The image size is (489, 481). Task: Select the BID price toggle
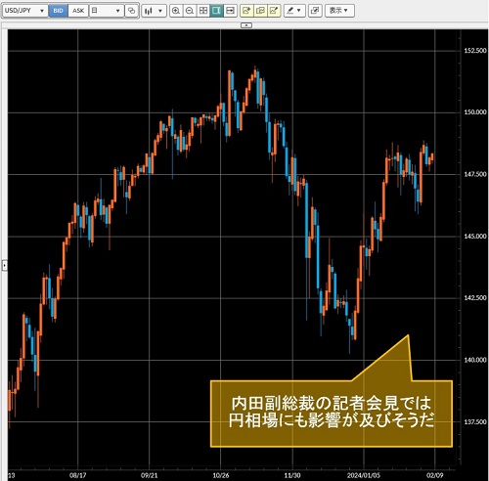[58, 11]
